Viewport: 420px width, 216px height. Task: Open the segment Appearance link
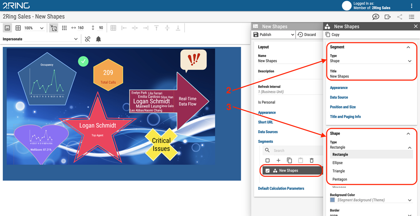(338, 88)
